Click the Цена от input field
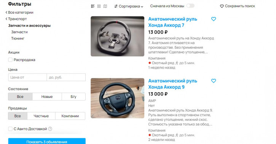The width and height of the screenshot is (276, 144). (x=27, y=77)
